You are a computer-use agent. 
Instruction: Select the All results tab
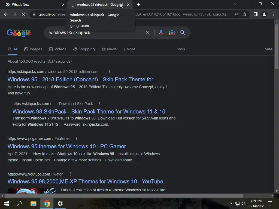[13, 49]
